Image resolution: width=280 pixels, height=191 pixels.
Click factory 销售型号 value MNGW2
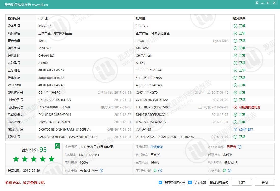(45, 48)
